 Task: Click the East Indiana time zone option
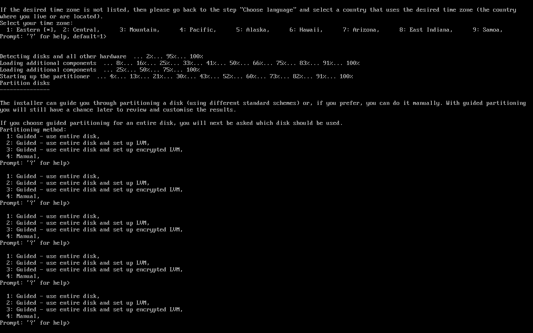[x=426, y=30]
